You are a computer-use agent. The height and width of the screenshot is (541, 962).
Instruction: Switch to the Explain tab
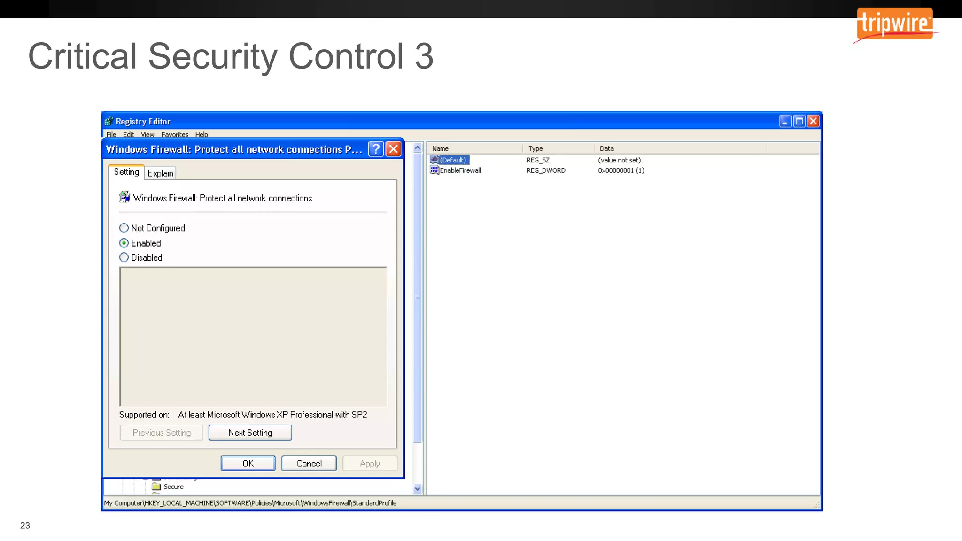point(161,173)
